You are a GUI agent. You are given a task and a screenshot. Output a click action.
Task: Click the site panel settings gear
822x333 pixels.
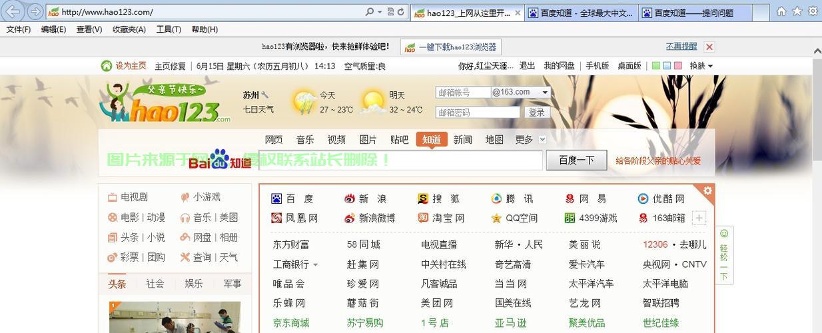point(707,191)
